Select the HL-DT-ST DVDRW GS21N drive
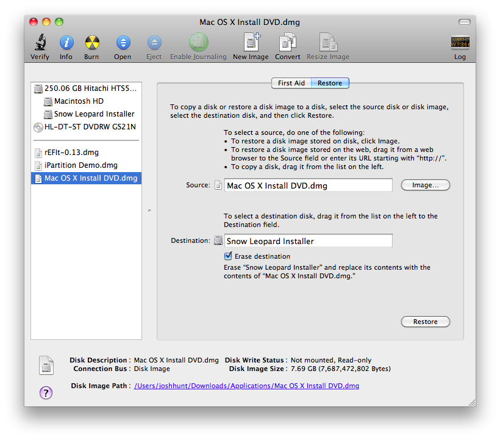Viewport: 500px width, 440px height. 86,127
